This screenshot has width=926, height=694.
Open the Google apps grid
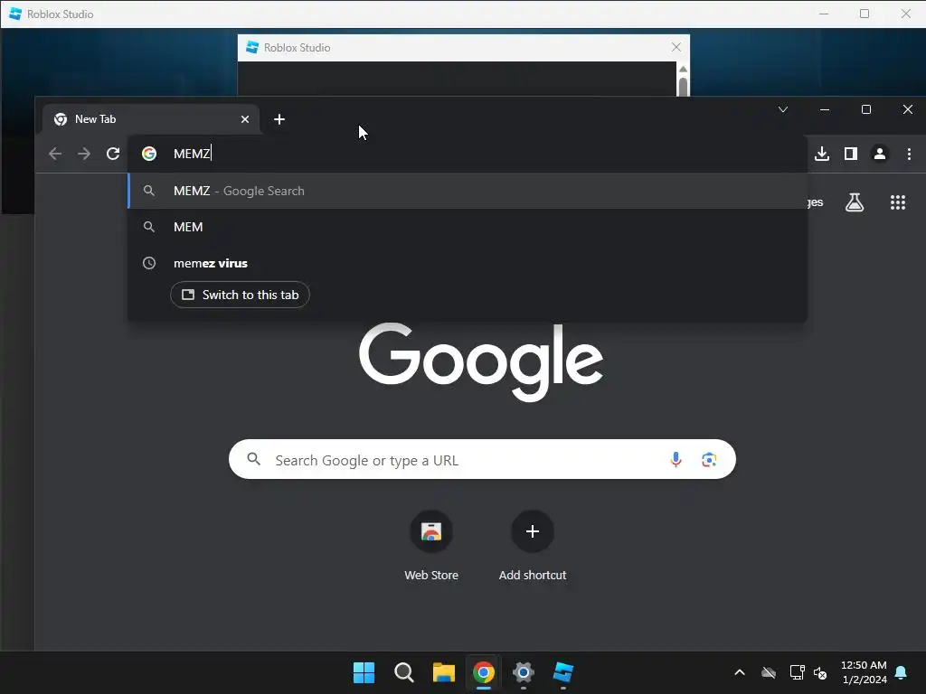(x=898, y=202)
